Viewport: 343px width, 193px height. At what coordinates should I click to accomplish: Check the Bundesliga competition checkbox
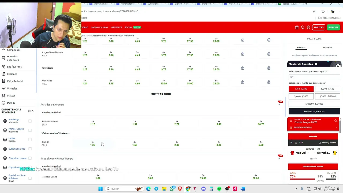(30, 121)
